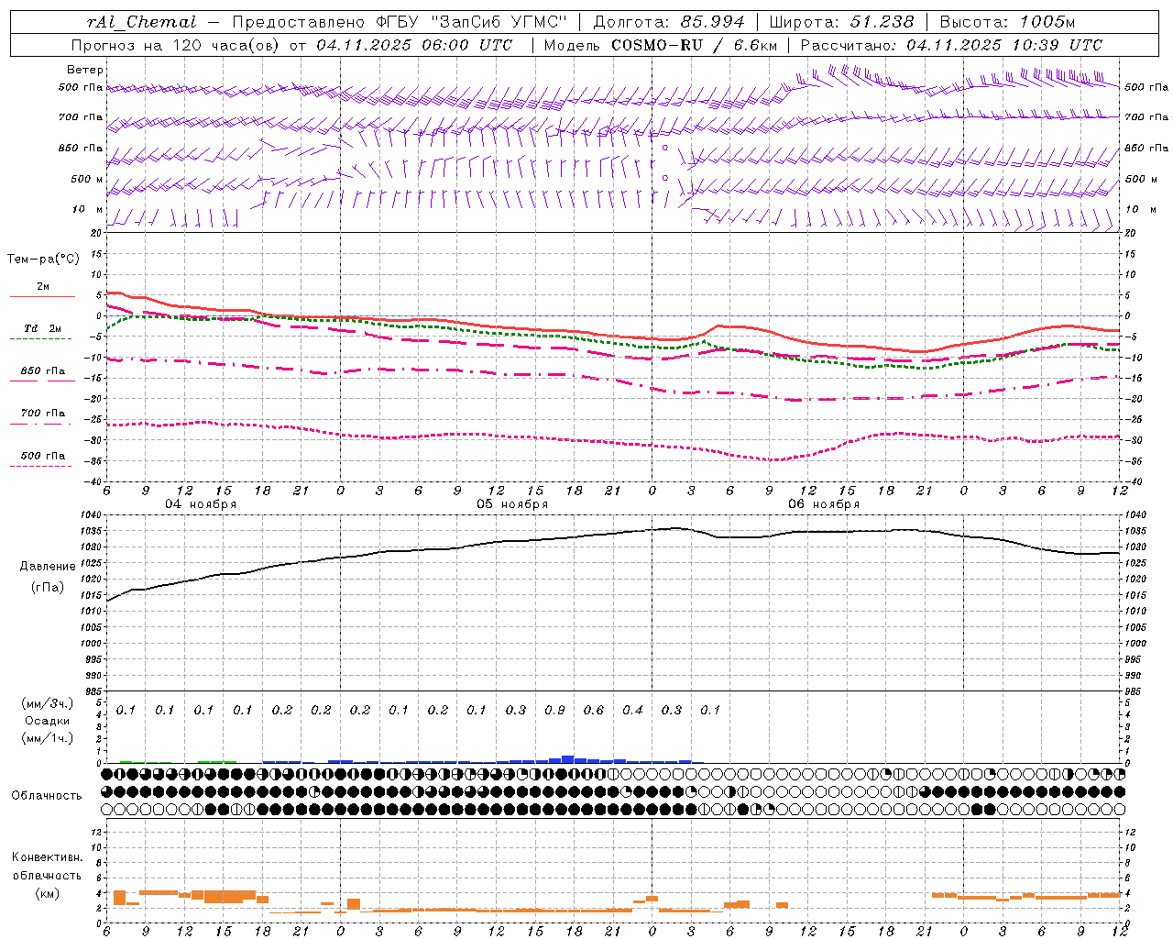
Task: Click the Долгота: 85.994 header field
Action: [x=669, y=22]
